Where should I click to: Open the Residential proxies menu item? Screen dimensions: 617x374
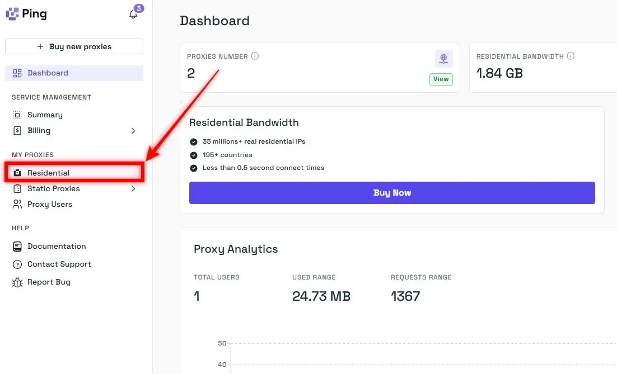pos(48,173)
